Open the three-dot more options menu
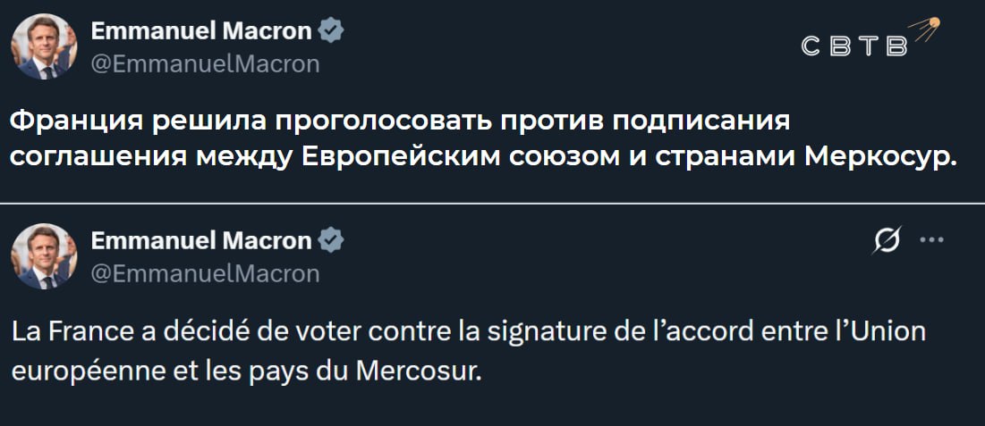Image resolution: width=985 pixels, height=426 pixels. (931, 240)
